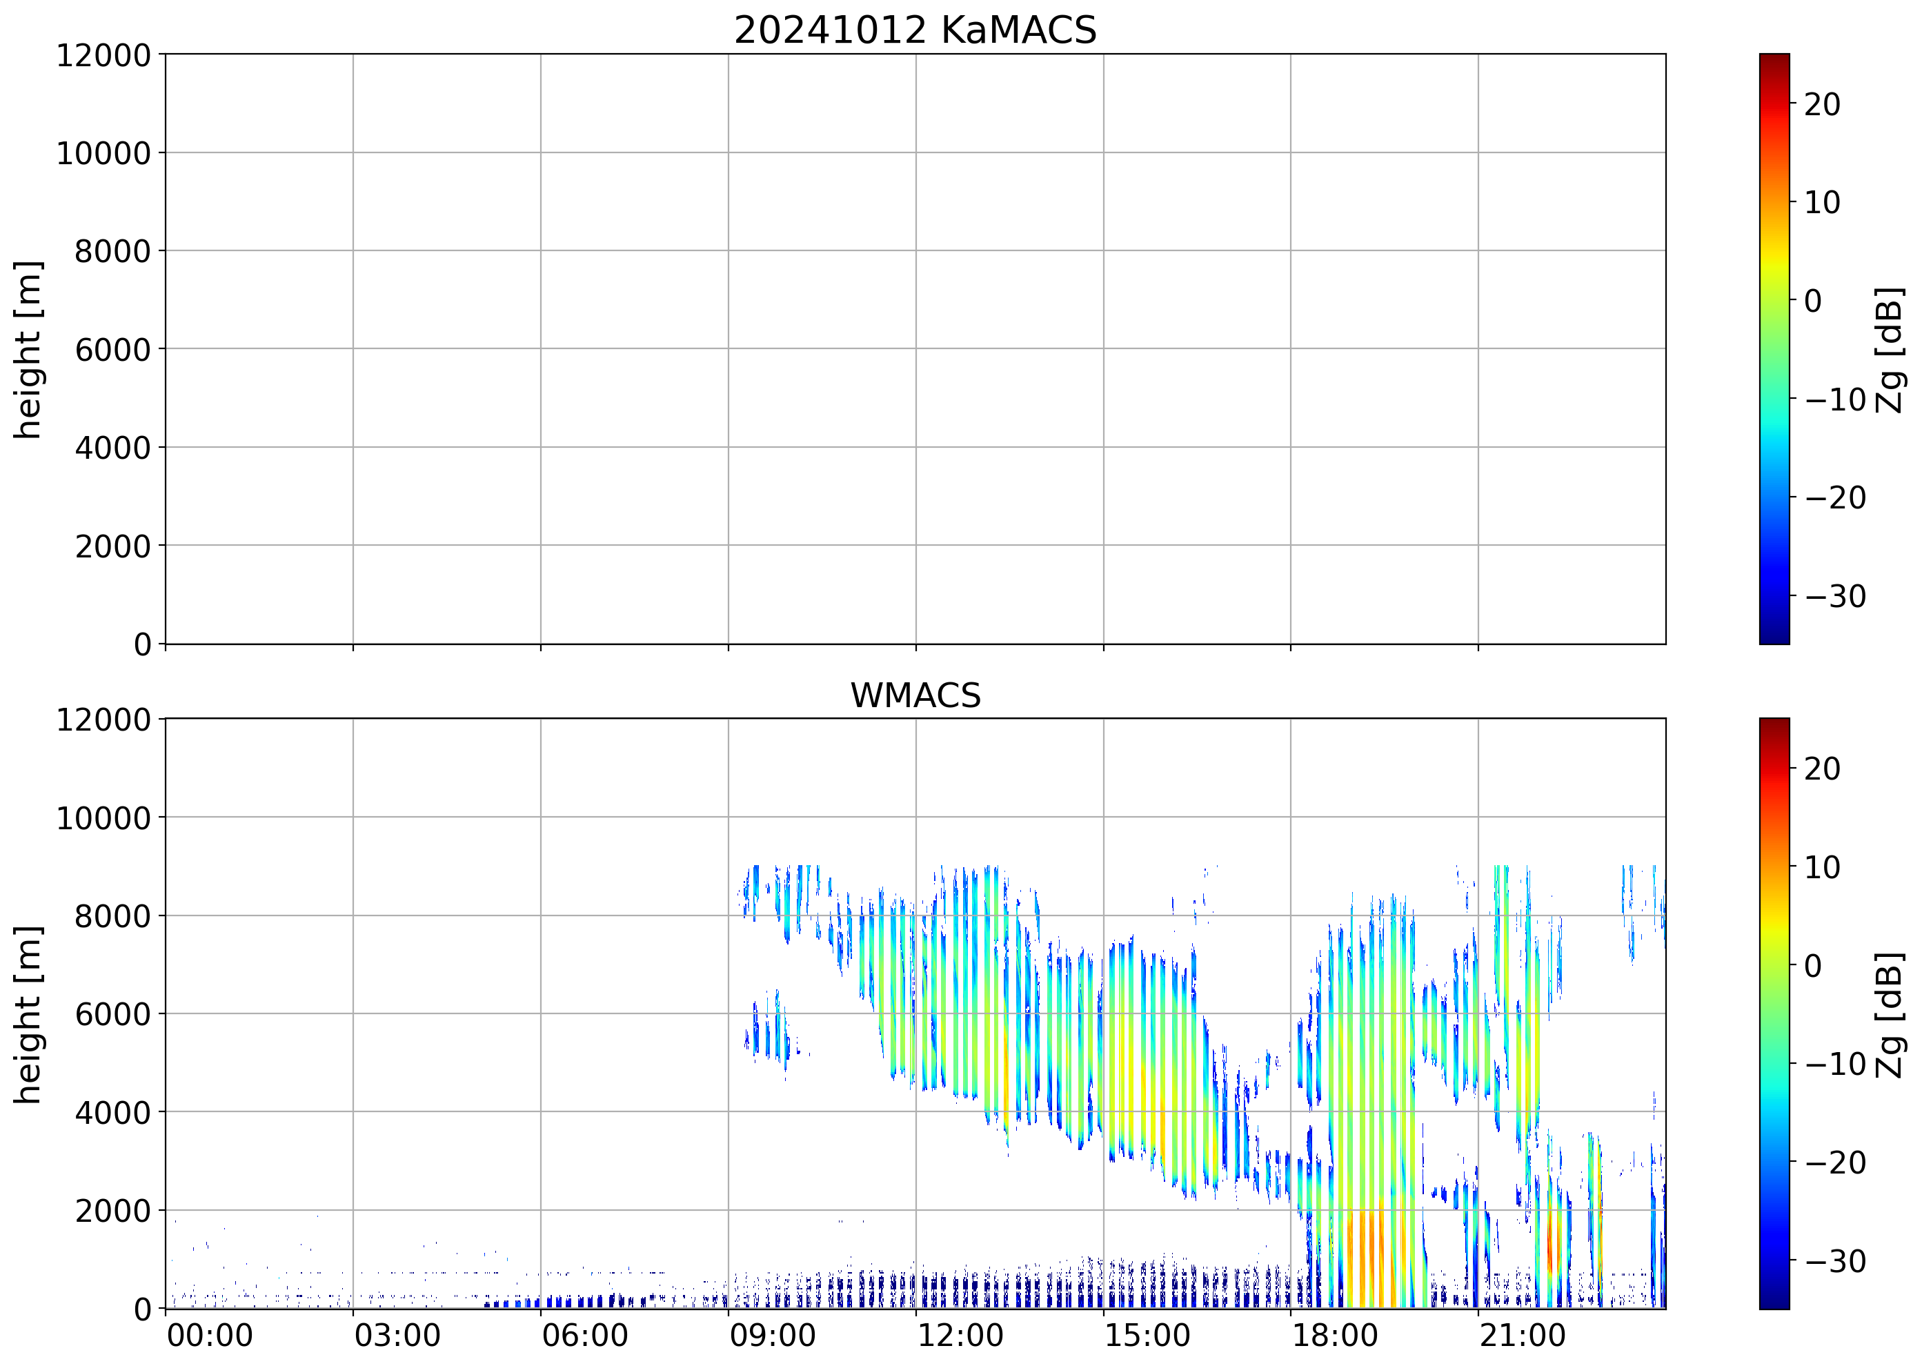The width and height of the screenshot is (1922, 1366).
Task: Click the 12000 tick label on the top plot
Action: [x=103, y=55]
